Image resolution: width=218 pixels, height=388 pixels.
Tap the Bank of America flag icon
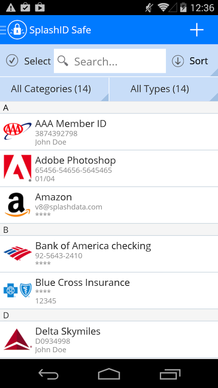[x=18, y=253]
